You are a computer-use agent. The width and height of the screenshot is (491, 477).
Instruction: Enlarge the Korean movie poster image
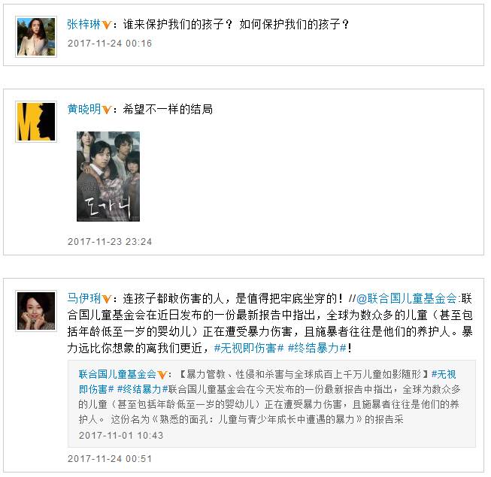[108, 177]
